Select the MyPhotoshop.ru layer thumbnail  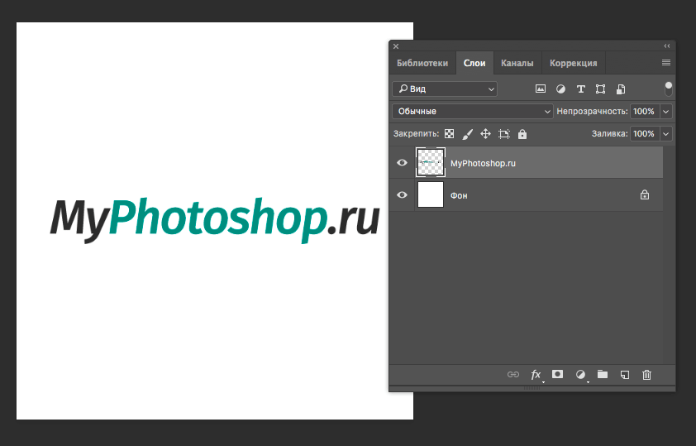(x=431, y=162)
